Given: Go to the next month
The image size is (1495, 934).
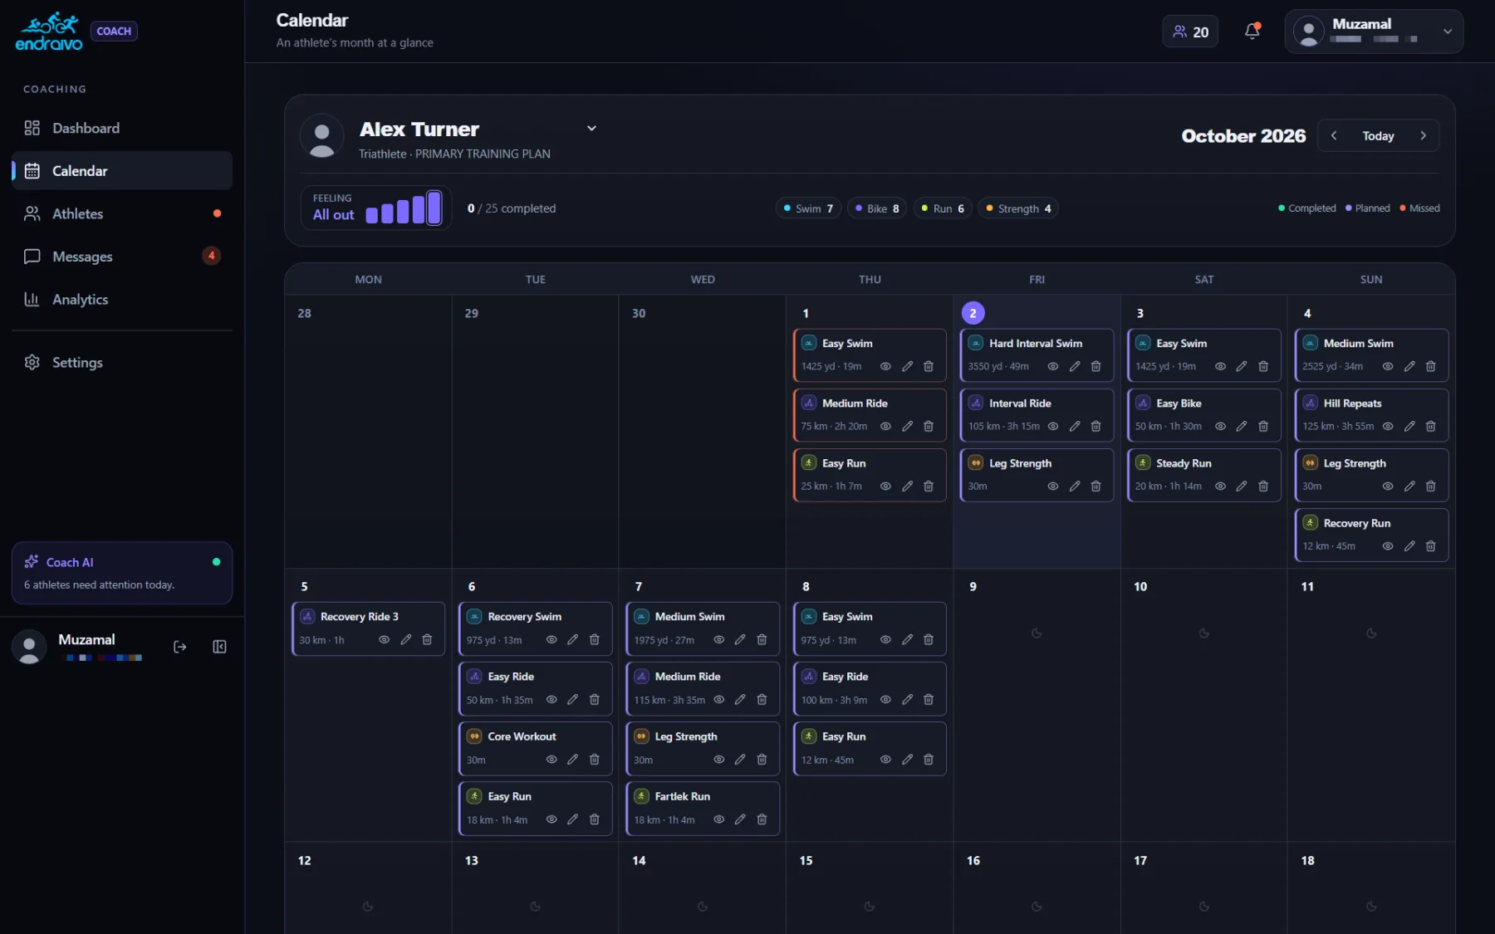Looking at the screenshot, I should coord(1423,135).
